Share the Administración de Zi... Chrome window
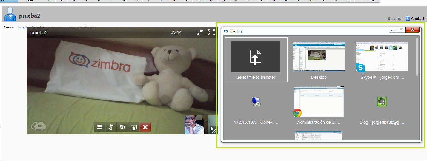Image resolution: width=427 pixels, height=161 pixels. [x=319, y=102]
